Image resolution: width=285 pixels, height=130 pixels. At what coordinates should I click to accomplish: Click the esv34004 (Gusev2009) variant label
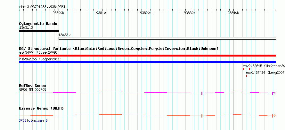tap(38, 53)
